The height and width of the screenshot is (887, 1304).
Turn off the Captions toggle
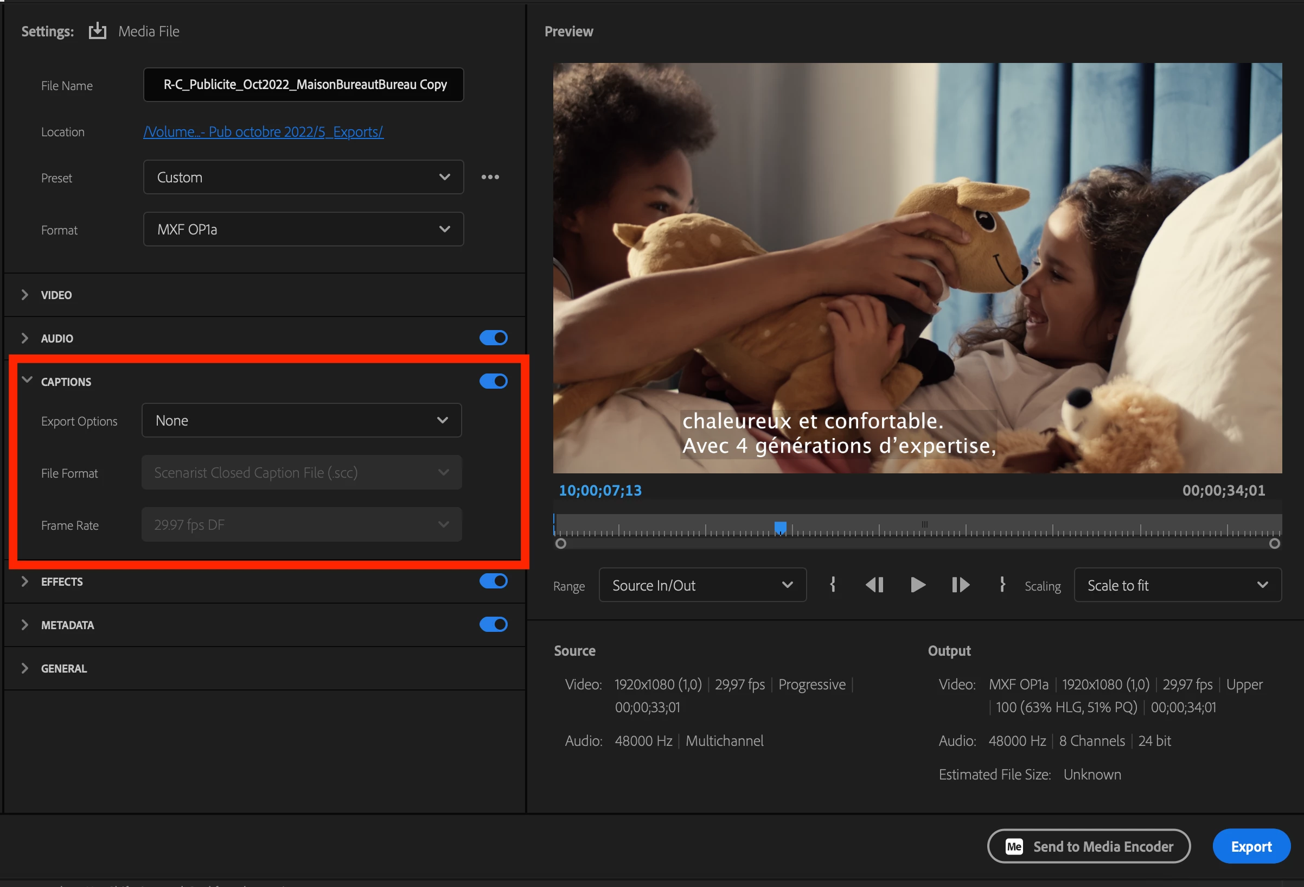[493, 382]
